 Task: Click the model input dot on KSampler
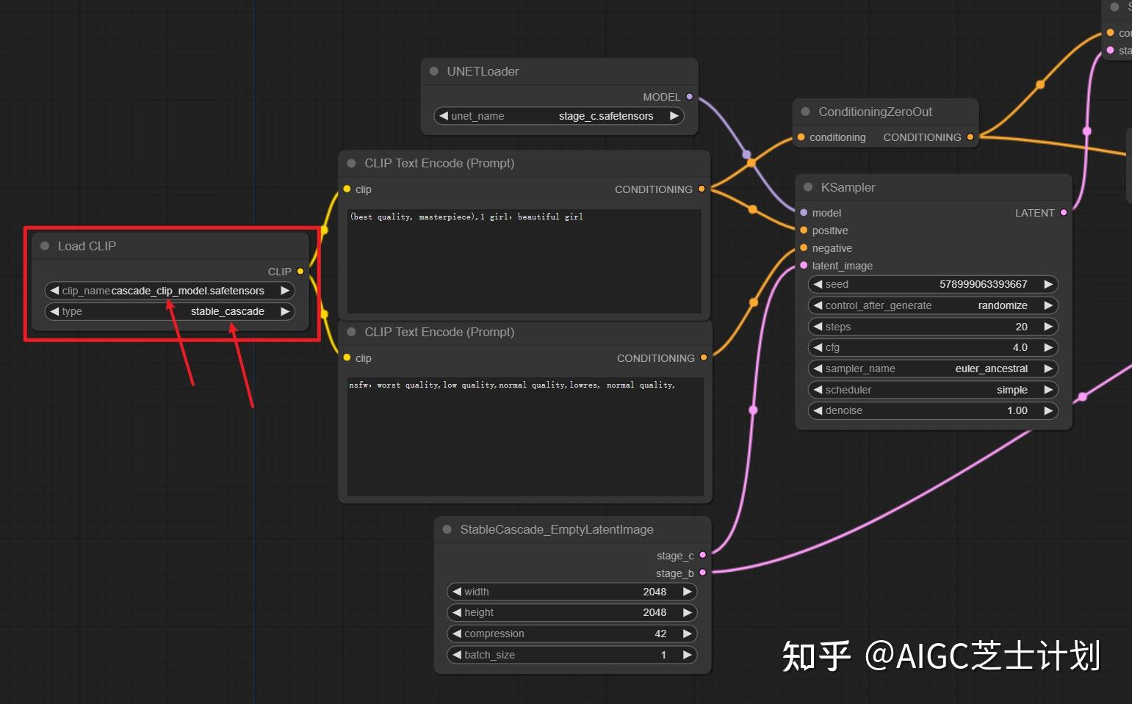[x=804, y=212]
